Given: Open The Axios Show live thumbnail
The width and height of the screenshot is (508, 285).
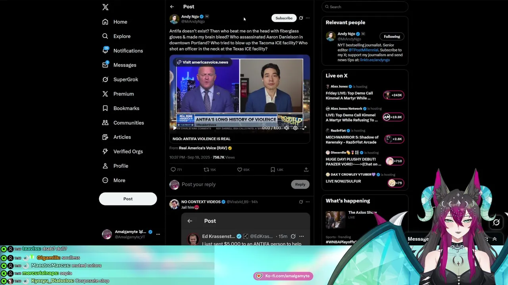Looking at the screenshot, I should [336, 220].
